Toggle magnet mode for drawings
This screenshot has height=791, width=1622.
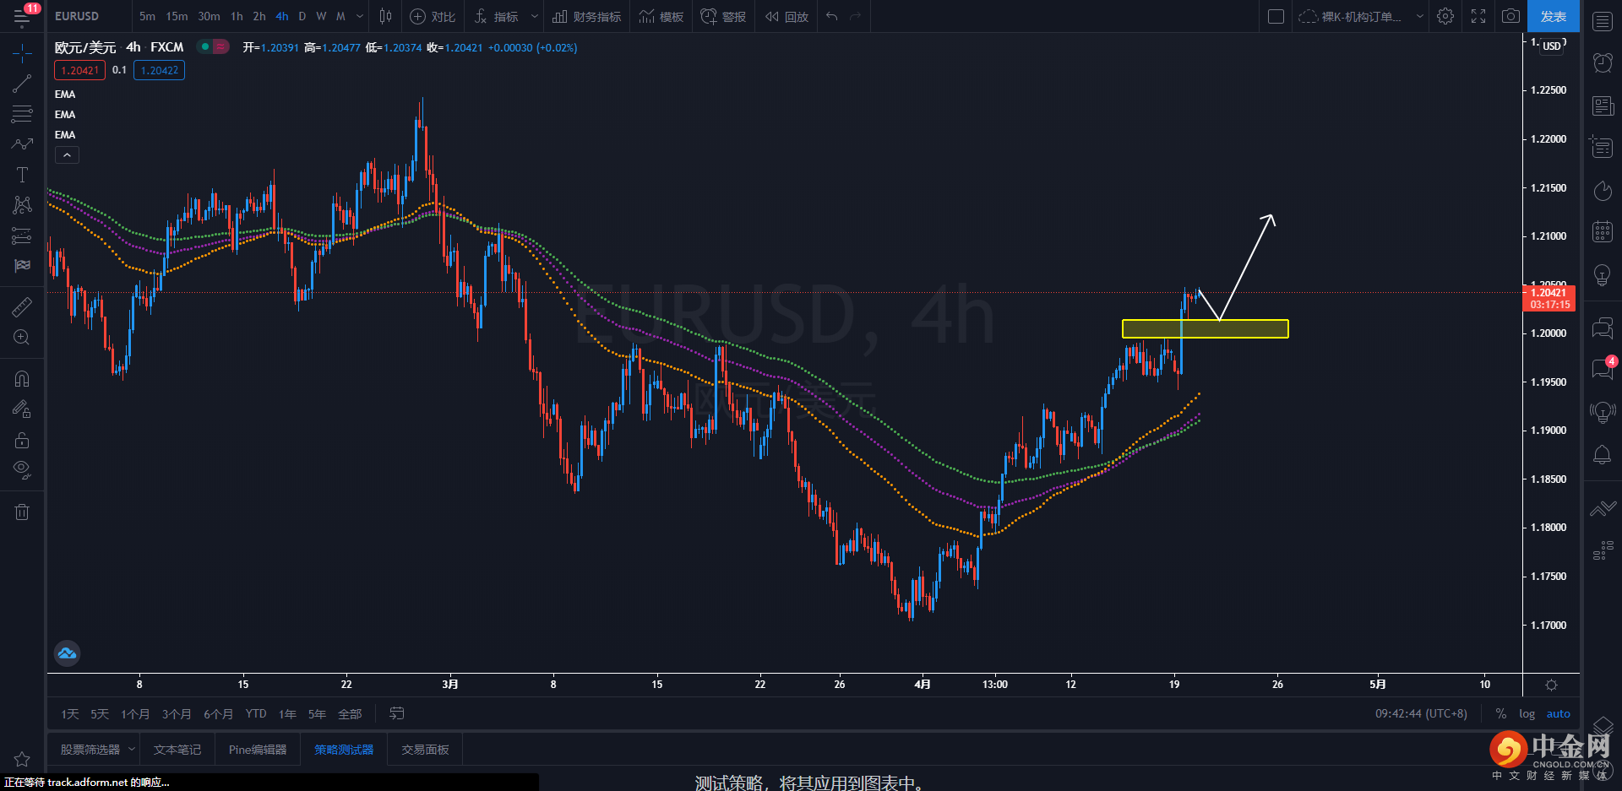click(22, 379)
